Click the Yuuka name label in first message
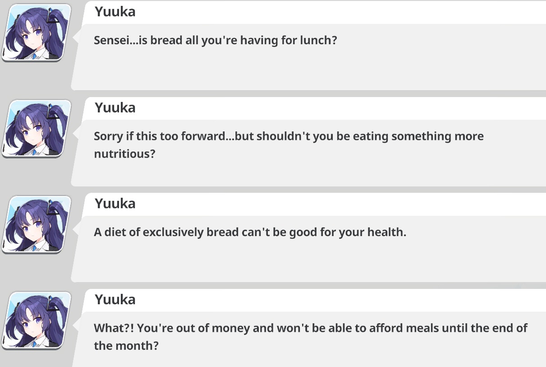Viewport: 546px width, 367px height. [115, 12]
